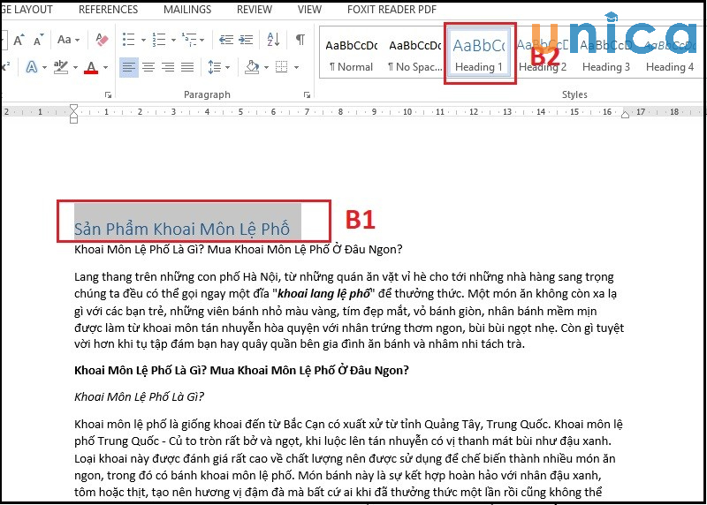Image resolution: width=707 pixels, height=505 pixels.
Task: Clear all formatting with the eraser icon
Action: pos(103,40)
